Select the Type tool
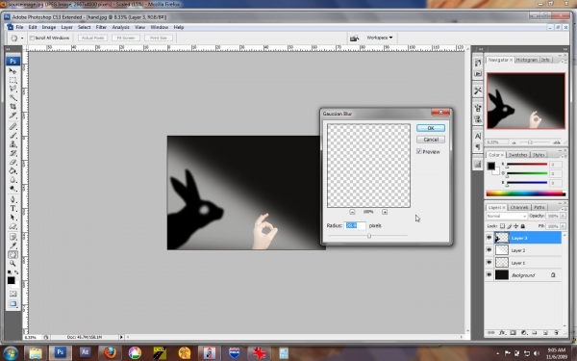Image resolution: width=577 pixels, height=361 pixels. 13,209
